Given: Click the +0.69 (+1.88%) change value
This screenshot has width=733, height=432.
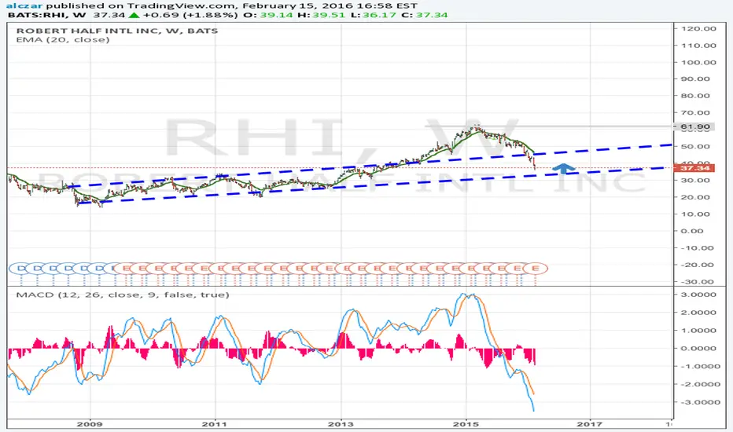Looking at the screenshot, I should 190,15.
